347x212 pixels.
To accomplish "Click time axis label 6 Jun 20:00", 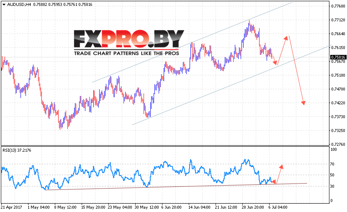I will pos(172,207).
